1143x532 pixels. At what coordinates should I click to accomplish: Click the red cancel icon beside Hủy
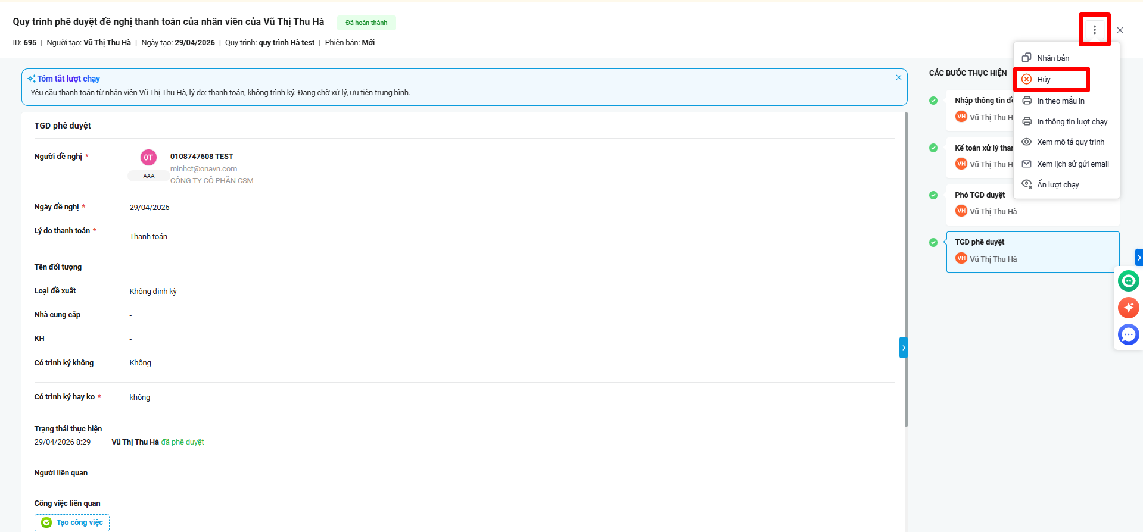[1027, 79]
